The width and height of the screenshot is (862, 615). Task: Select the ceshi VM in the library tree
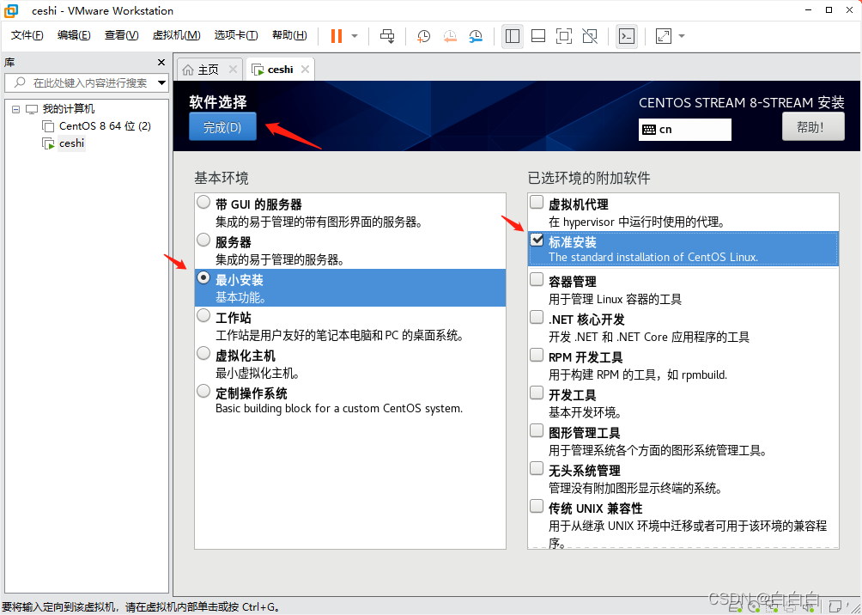pos(71,143)
